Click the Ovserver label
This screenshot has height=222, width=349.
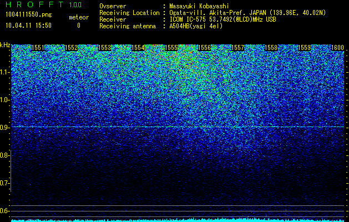tap(113, 6)
